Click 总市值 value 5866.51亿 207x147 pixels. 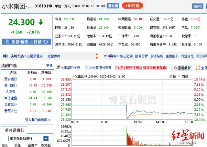tap(74, 44)
